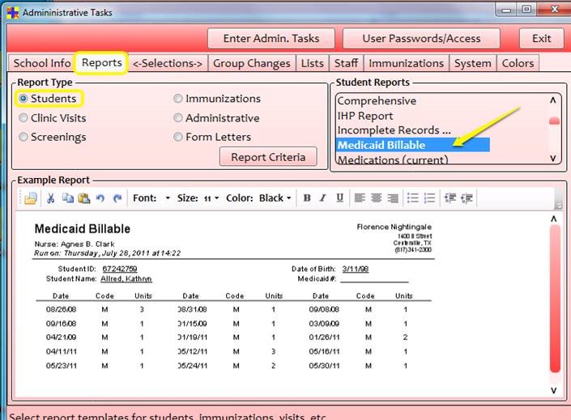Image resolution: width=571 pixels, height=420 pixels.
Task: Open the Group Changes tab
Action: [252, 63]
